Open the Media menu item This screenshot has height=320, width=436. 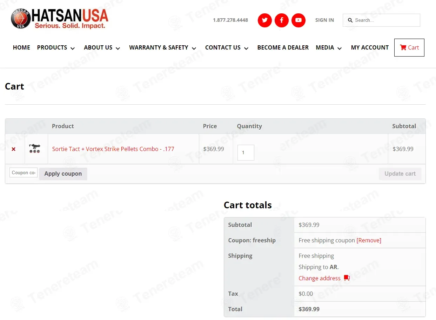click(x=325, y=47)
